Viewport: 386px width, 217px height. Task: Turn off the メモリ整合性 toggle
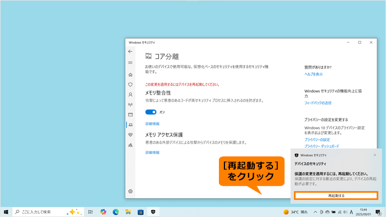[x=151, y=112]
